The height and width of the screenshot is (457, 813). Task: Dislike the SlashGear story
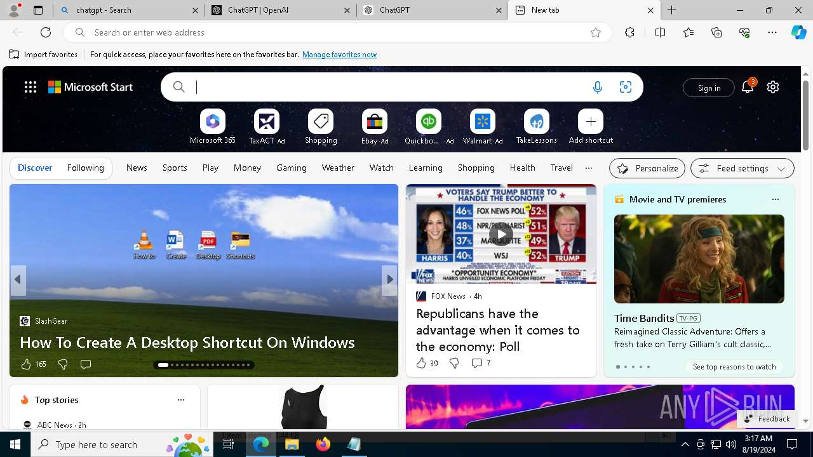point(62,364)
